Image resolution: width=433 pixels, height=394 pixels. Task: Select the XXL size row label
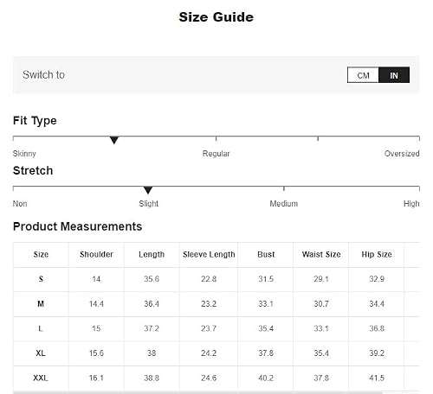click(x=41, y=378)
